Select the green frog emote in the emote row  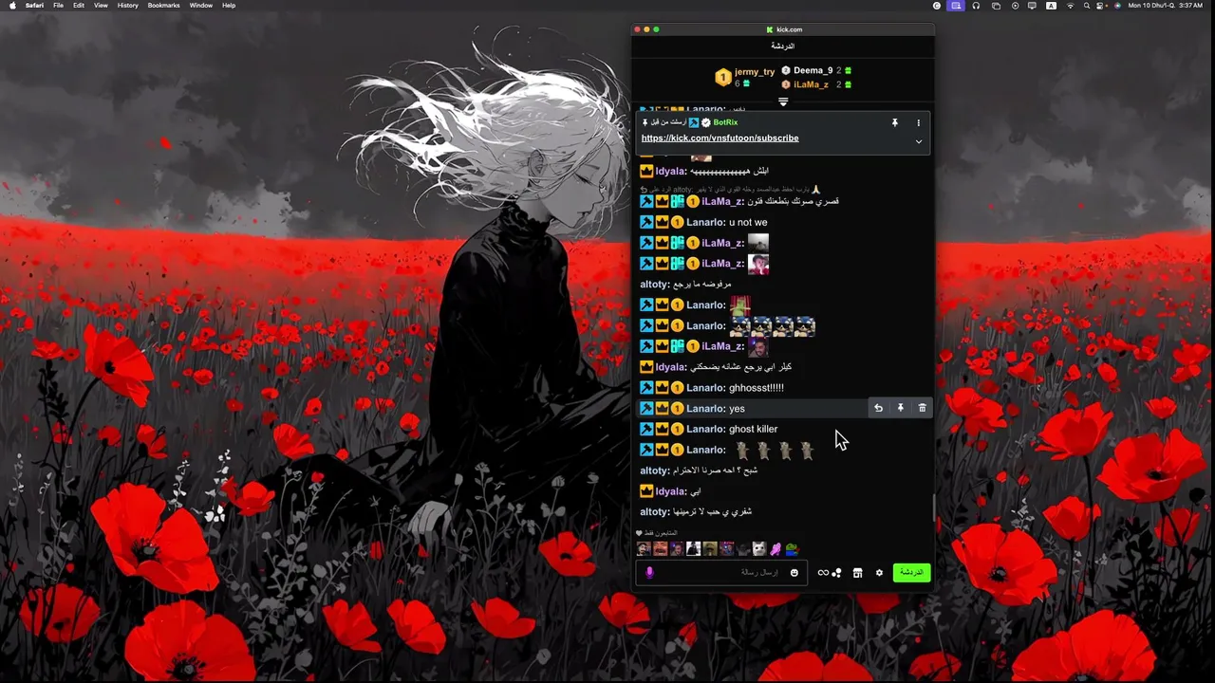click(x=792, y=548)
